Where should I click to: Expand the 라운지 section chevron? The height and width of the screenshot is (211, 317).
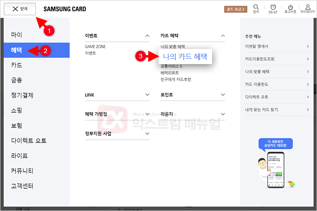(223, 114)
